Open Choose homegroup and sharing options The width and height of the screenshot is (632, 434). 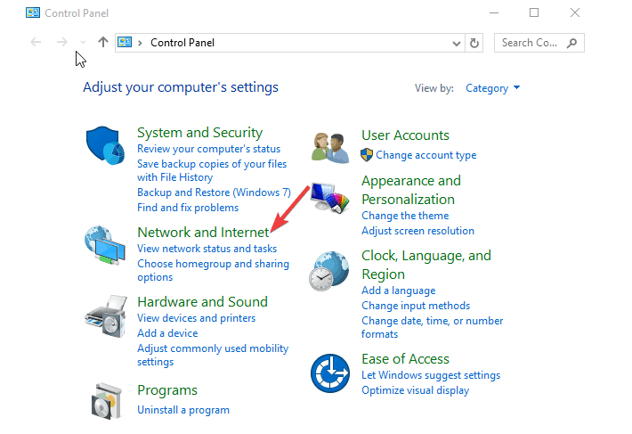(214, 270)
